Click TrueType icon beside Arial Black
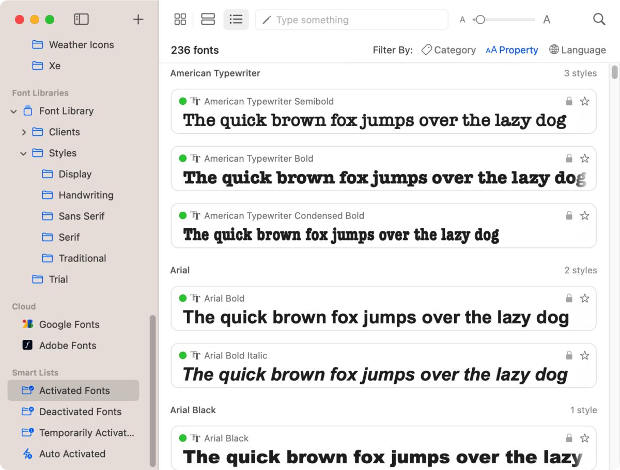This screenshot has width=620, height=470. click(195, 438)
